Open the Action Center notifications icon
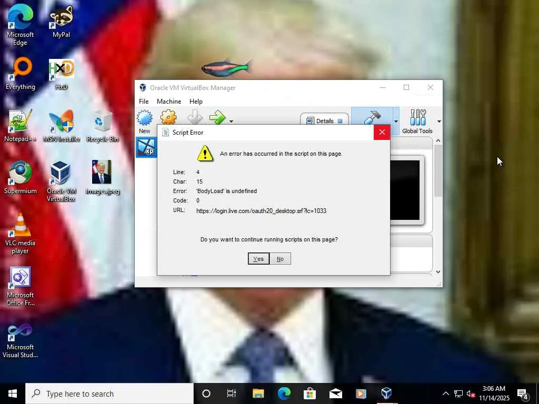Image resolution: width=539 pixels, height=404 pixels. (523, 393)
